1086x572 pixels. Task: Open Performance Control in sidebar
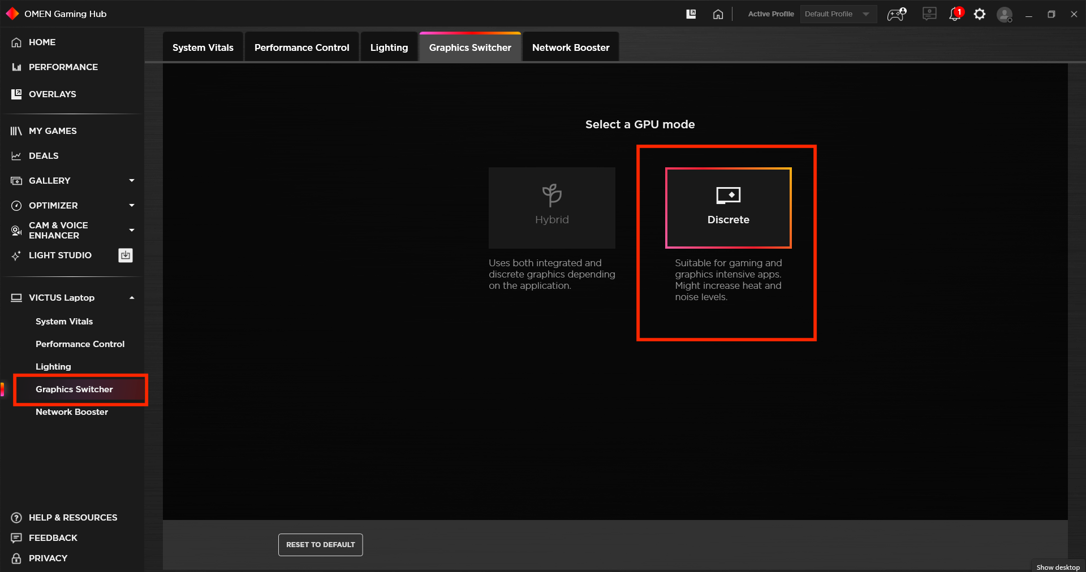click(80, 344)
